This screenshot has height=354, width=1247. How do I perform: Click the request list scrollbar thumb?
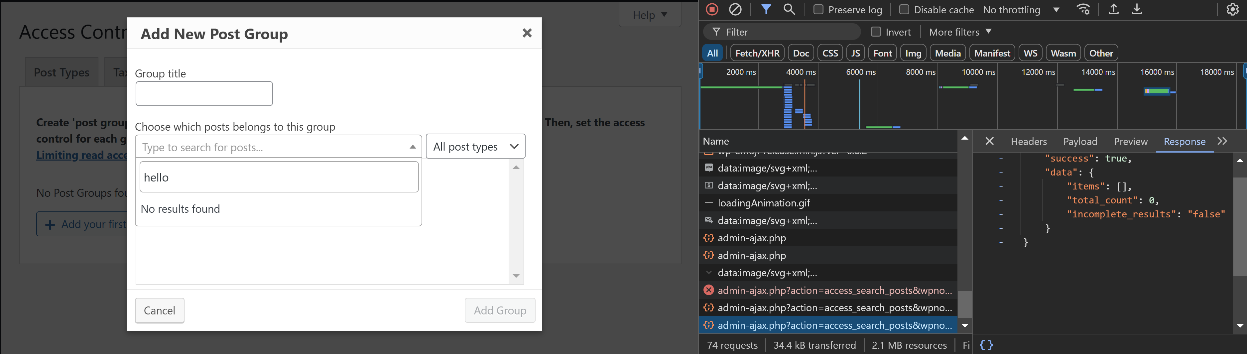[x=964, y=304]
